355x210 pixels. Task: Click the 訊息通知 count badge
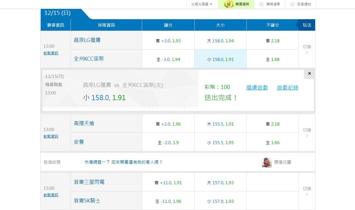point(293,4)
